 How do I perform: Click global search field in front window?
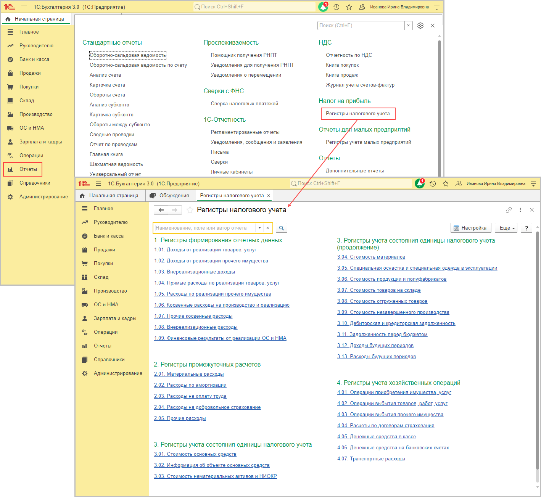[351, 183]
